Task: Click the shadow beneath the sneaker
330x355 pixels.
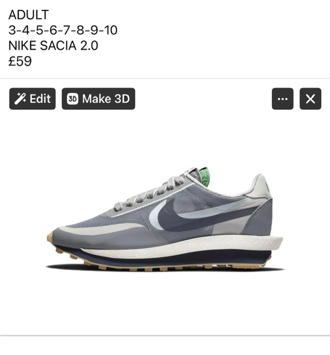Action: (165, 270)
